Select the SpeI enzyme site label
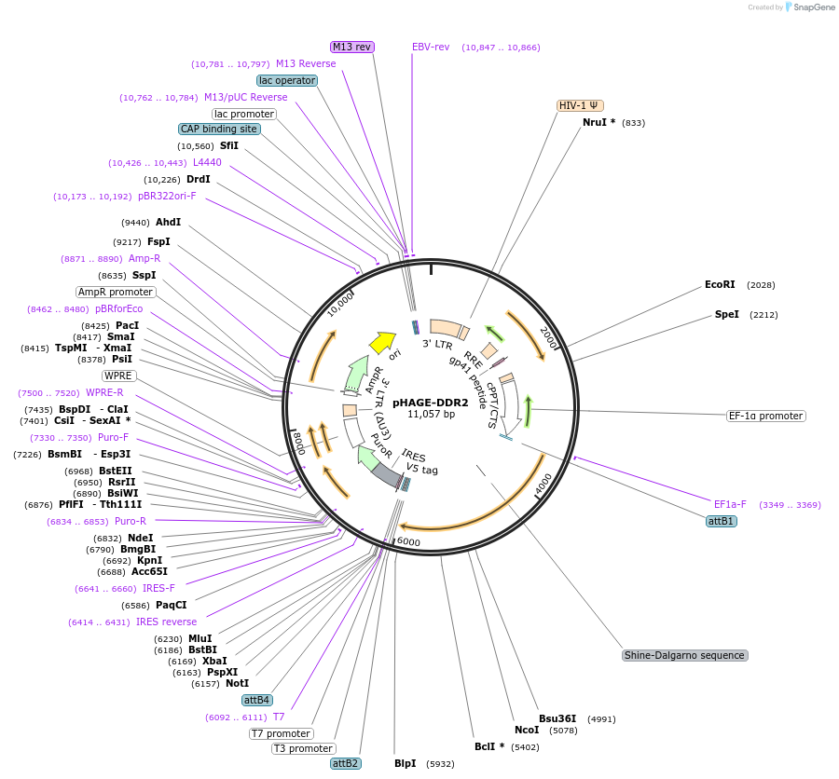Image resolution: width=839 pixels, height=779 pixels. pyautogui.click(x=726, y=314)
